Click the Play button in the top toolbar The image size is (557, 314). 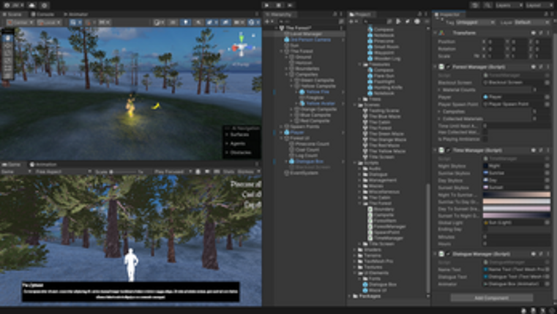267,5
